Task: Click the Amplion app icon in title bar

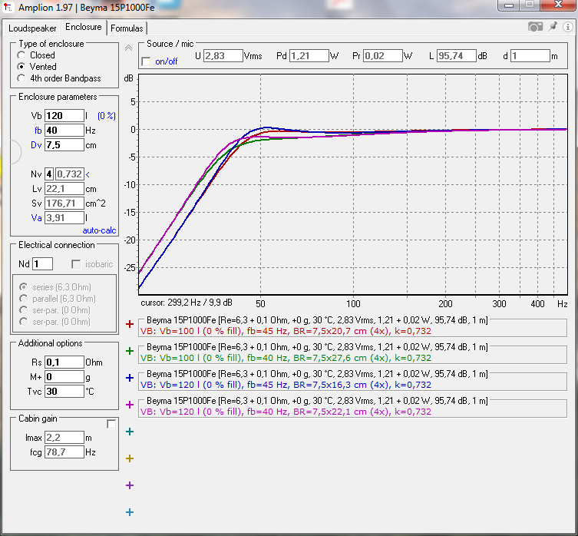Action: pyautogui.click(x=8, y=8)
